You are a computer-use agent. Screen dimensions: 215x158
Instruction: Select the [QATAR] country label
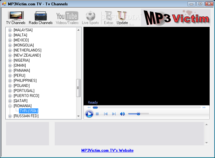click(x=21, y=101)
